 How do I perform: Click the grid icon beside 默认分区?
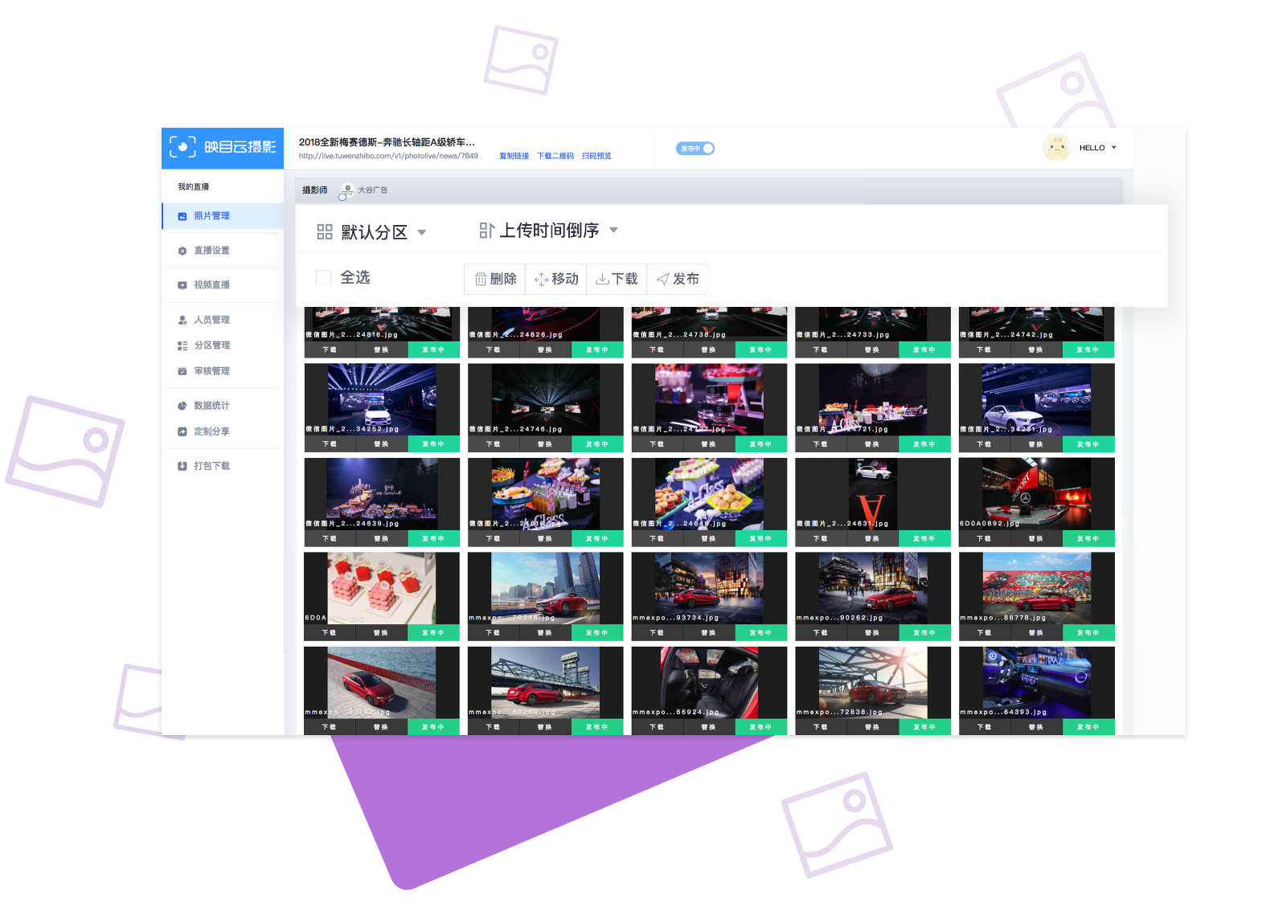[x=325, y=232]
